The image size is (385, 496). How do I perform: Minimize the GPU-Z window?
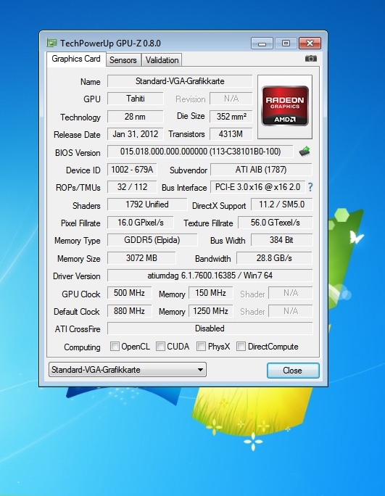[x=262, y=44]
